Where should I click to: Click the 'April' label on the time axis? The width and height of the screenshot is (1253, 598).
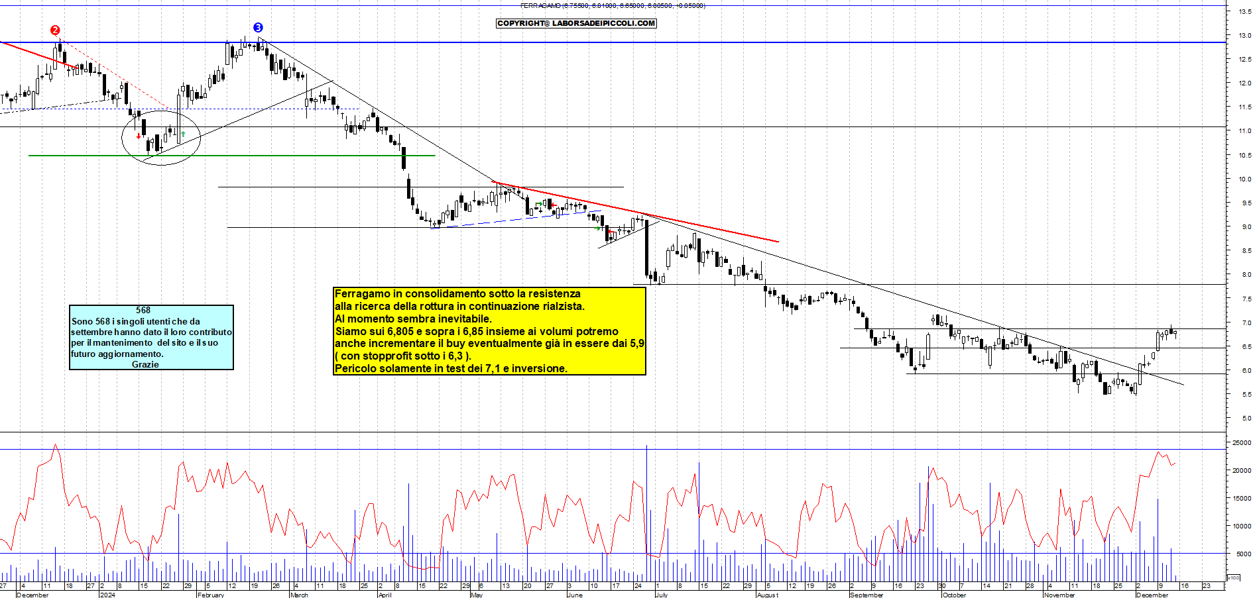click(x=385, y=595)
